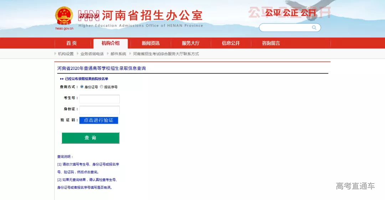Choose the 报名序号 radio option
Viewport: 385px width, 200px height.
102,87
